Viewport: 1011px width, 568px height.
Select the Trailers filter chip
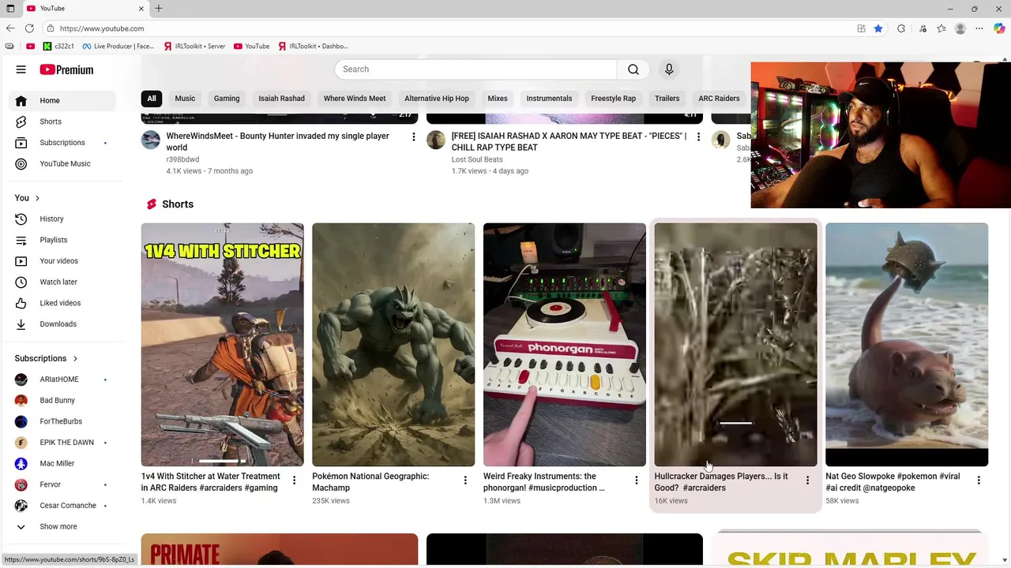[667, 99]
